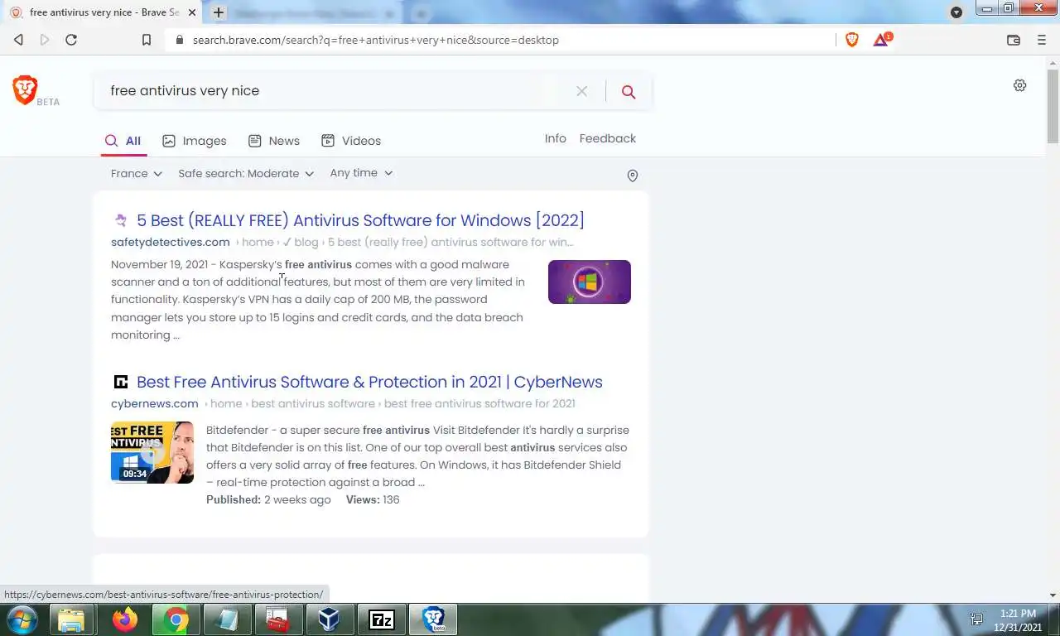Viewport: 1060px width, 636px height.
Task: Click the network icon in system tray
Action: point(976,619)
